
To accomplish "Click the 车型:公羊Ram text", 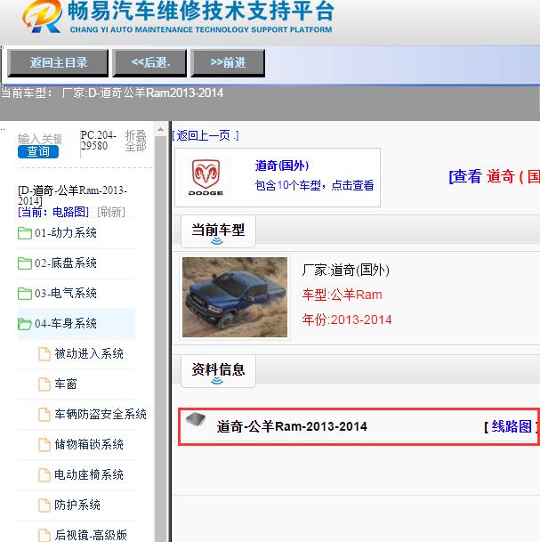I will [x=342, y=295].
